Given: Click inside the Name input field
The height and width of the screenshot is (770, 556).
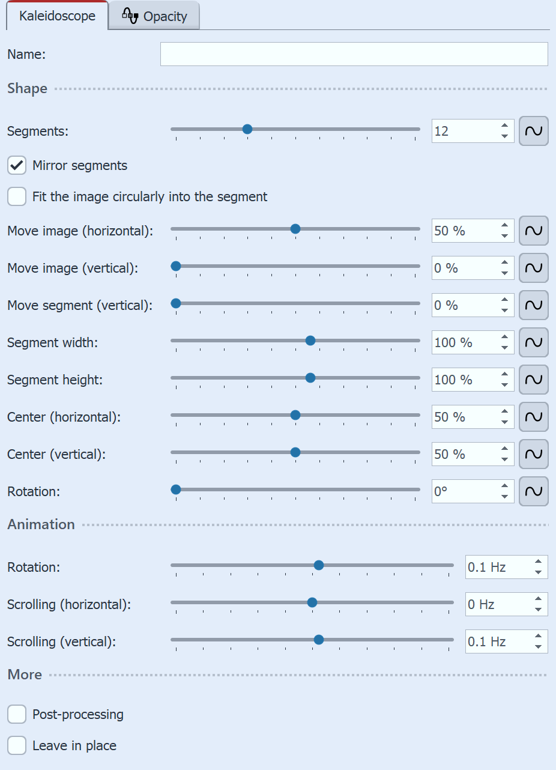Looking at the screenshot, I should pos(354,54).
